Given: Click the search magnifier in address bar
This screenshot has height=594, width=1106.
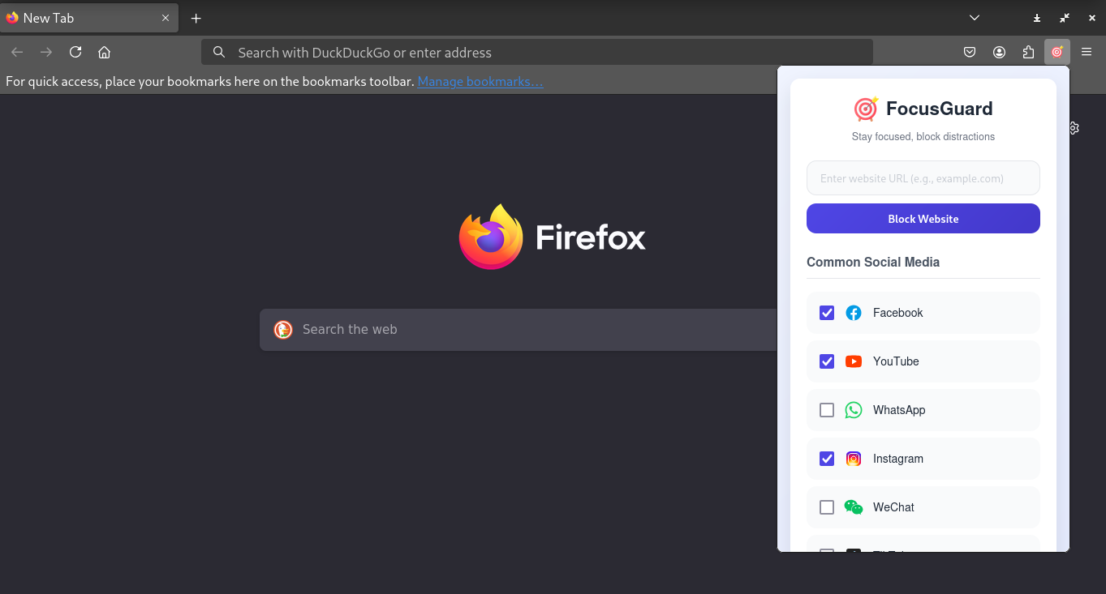Looking at the screenshot, I should [219, 52].
